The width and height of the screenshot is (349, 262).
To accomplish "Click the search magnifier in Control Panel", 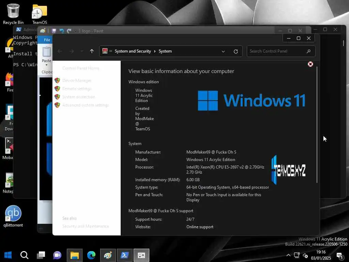I will pos(308,51).
